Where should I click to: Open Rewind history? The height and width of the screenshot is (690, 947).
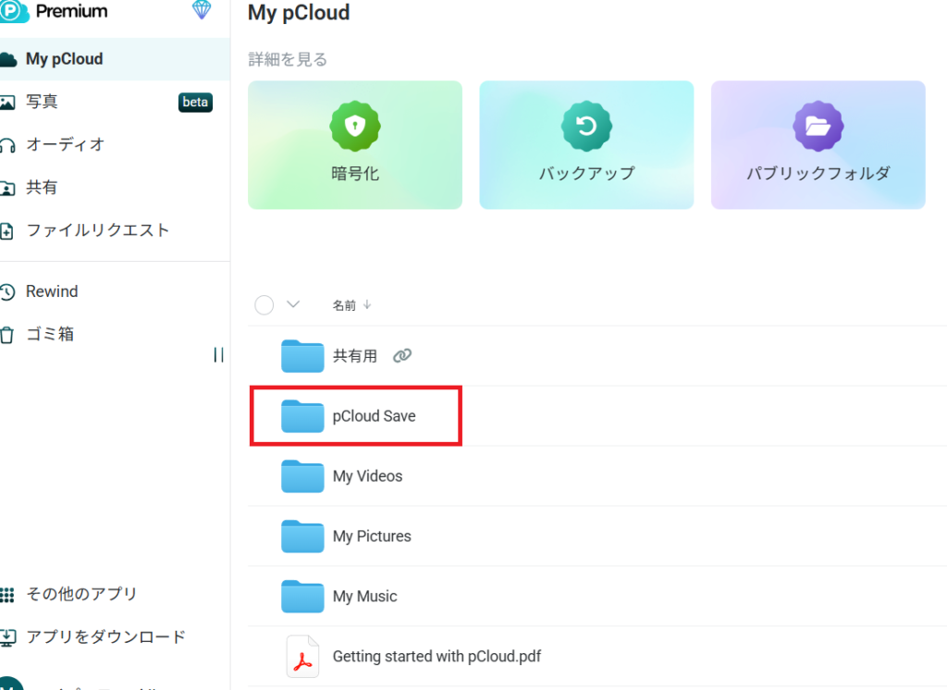pyautogui.click(x=52, y=291)
